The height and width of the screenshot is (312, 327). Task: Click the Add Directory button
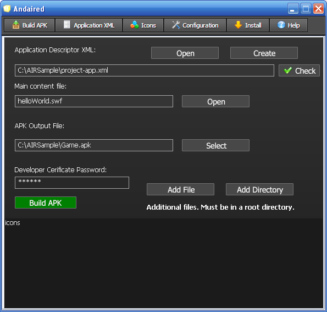point(259,189)
